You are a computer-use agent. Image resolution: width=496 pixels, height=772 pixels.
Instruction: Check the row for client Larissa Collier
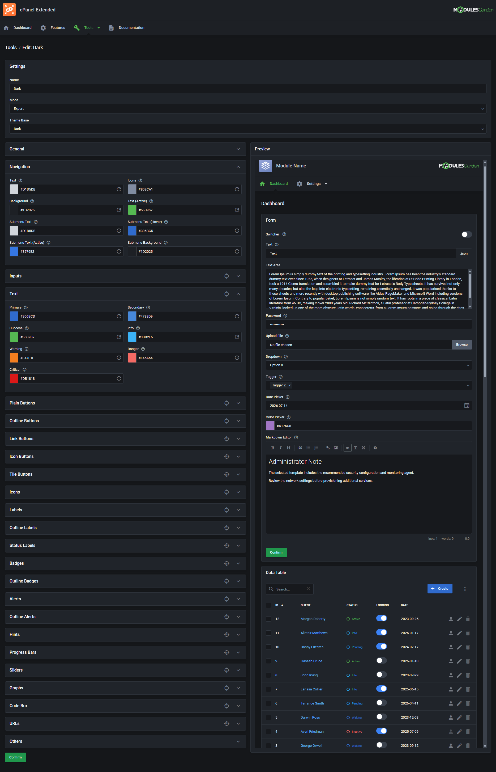(x=268, y=689)
